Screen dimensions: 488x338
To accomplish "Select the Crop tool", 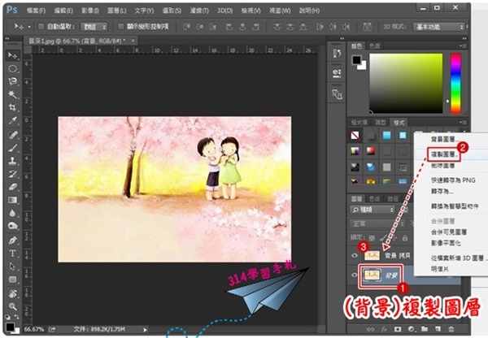I will point(12,107).
